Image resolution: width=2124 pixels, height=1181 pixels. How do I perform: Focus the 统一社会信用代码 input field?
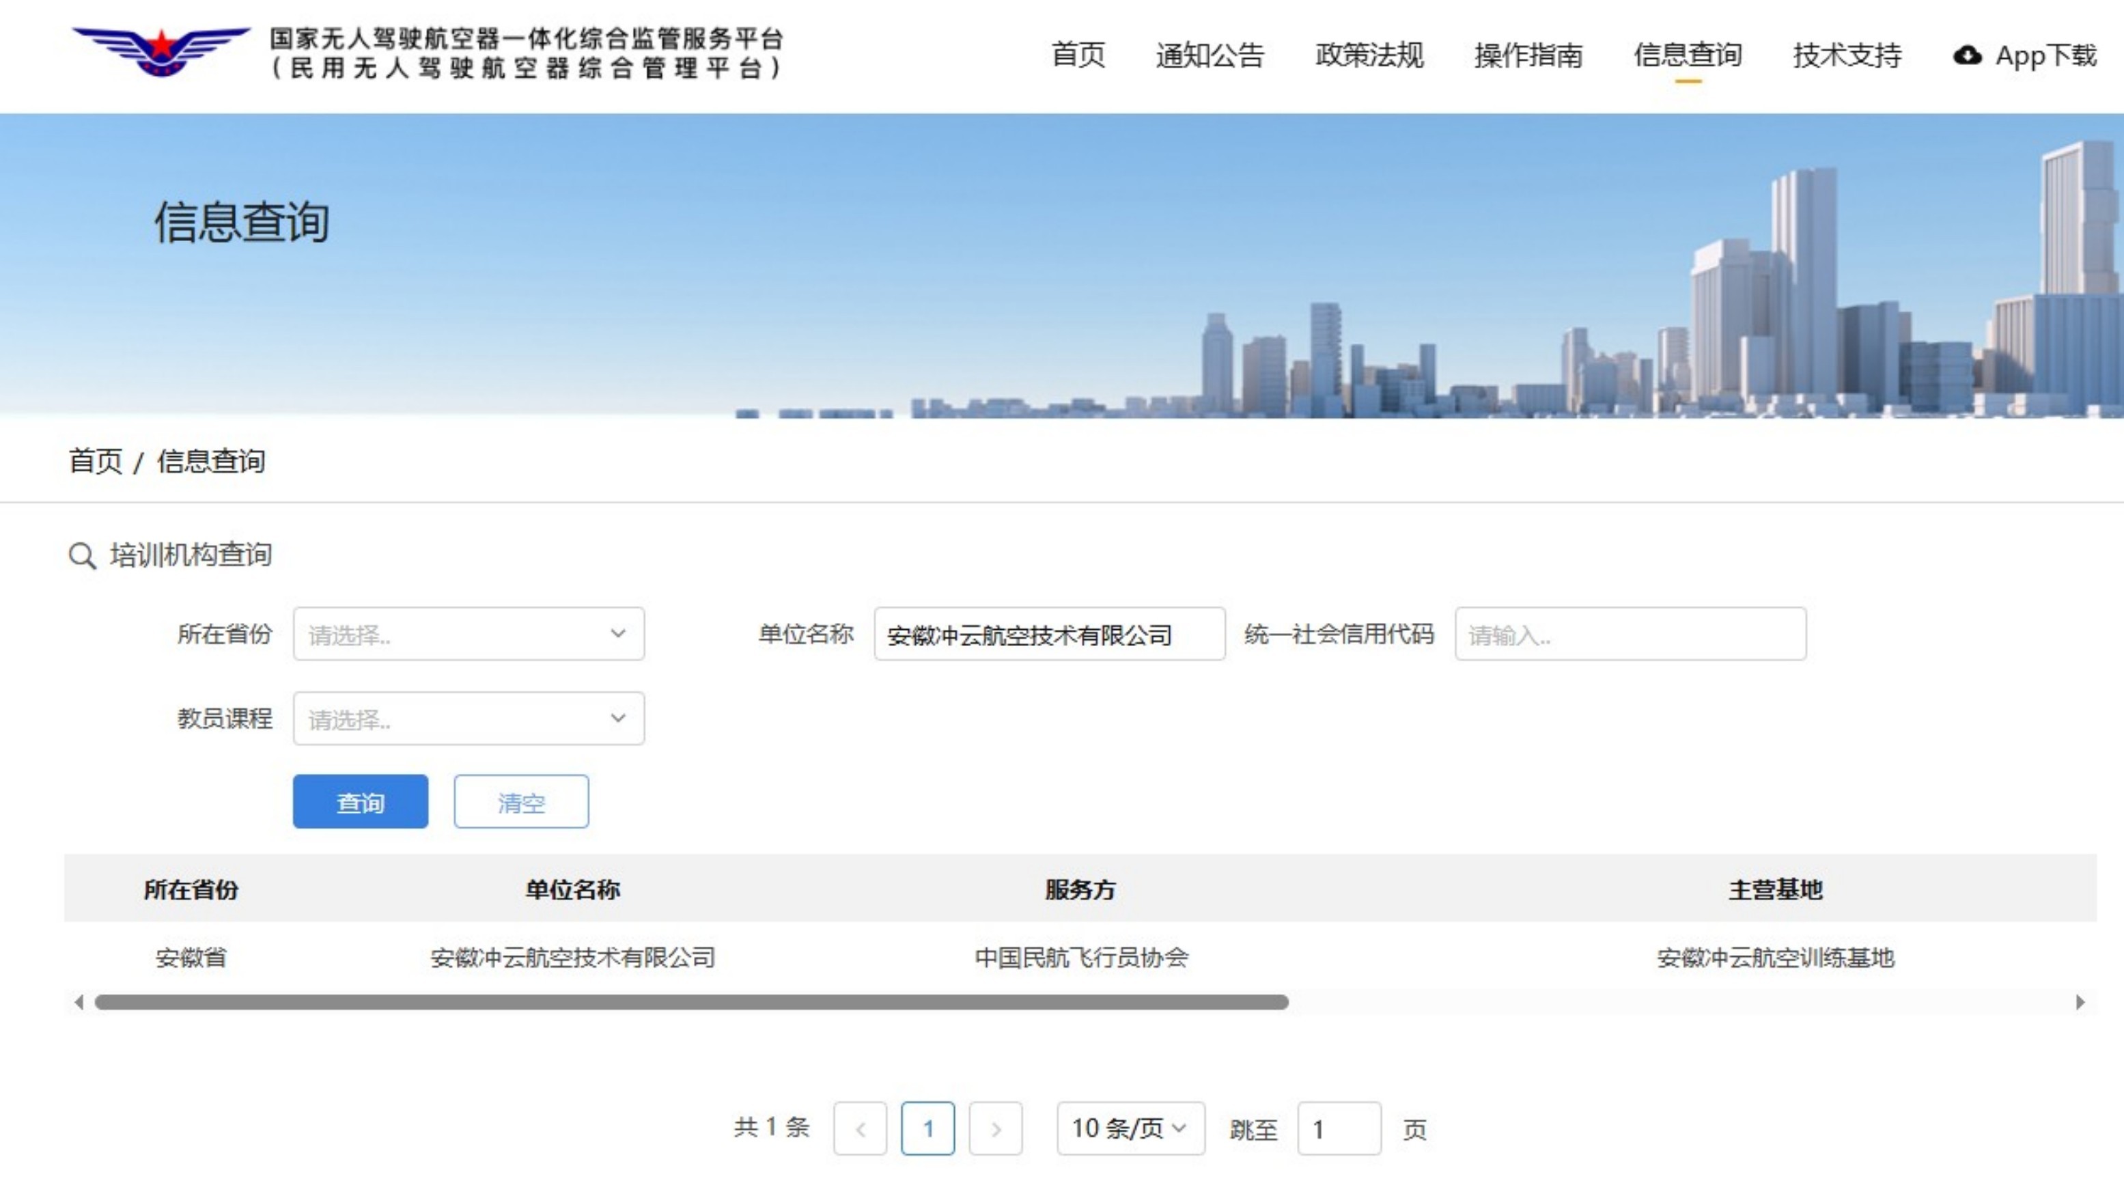point(1630,634)
